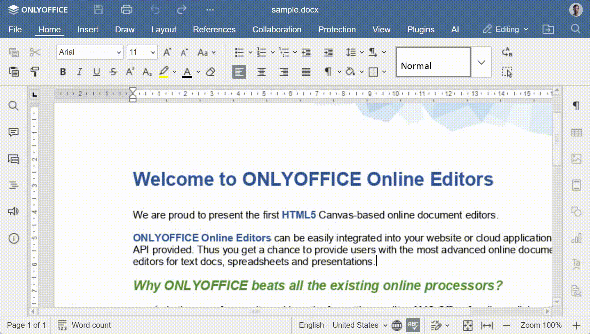Switch to the Insert tab
590x334 pixels.
coord(88,30)
